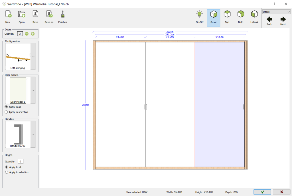Switch to Both view
The image size is (292, 196).
[x=241, y=17]
